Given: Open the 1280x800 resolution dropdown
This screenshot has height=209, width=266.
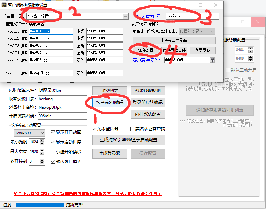Looking at the screenshot, I should click(x=29, y=133).
